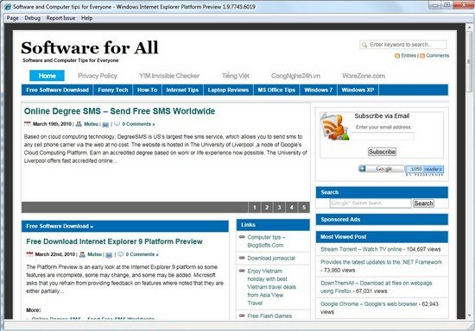
Task: Open the How-To category
Action: point(147,91)
